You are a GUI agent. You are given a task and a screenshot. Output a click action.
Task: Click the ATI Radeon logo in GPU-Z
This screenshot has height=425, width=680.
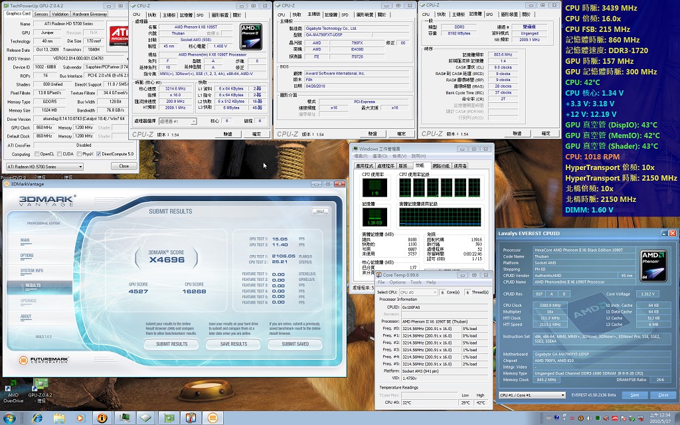coord(119,36)
